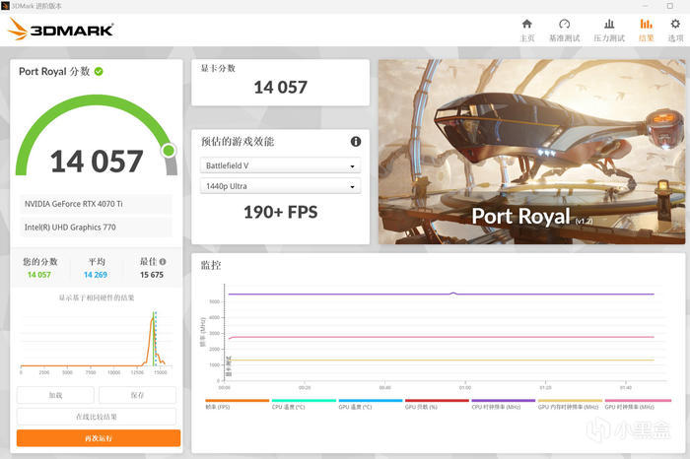Click the best score value 15 675

[x=152, y=275]
